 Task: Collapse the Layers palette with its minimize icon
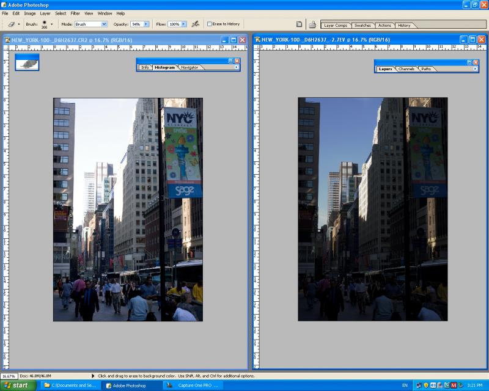click(469, 62)
